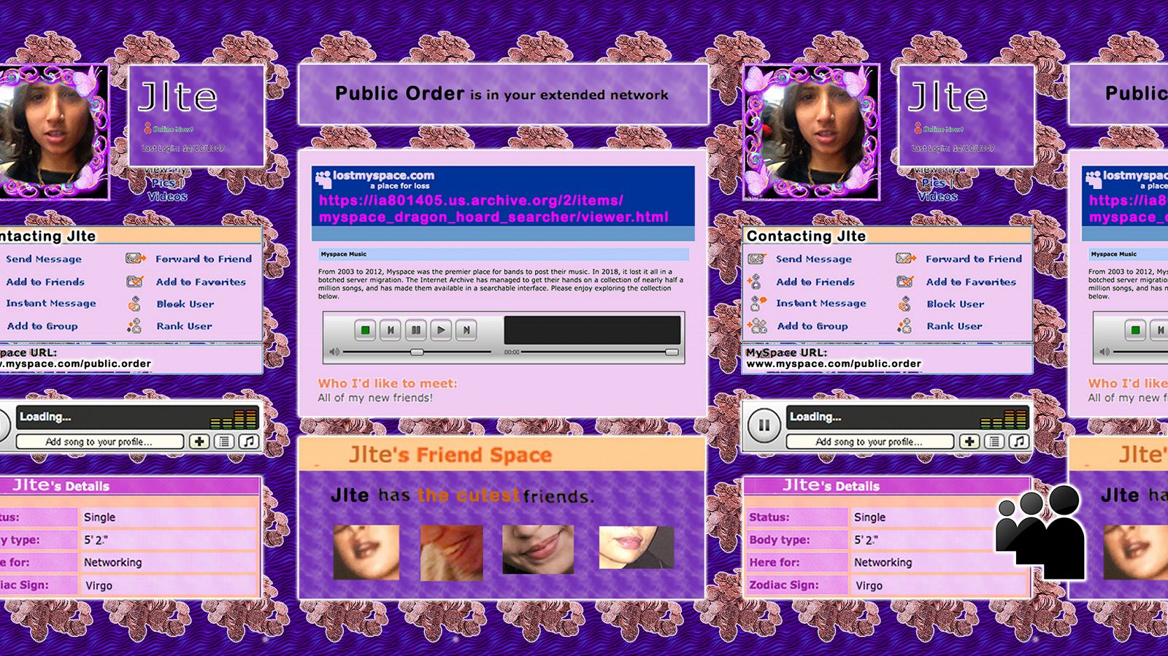Click the Block User icon in the full Contacting Jlte panel
Image resolution: width=1168 pixels, height=656 pixels.
tap(904, 304)
